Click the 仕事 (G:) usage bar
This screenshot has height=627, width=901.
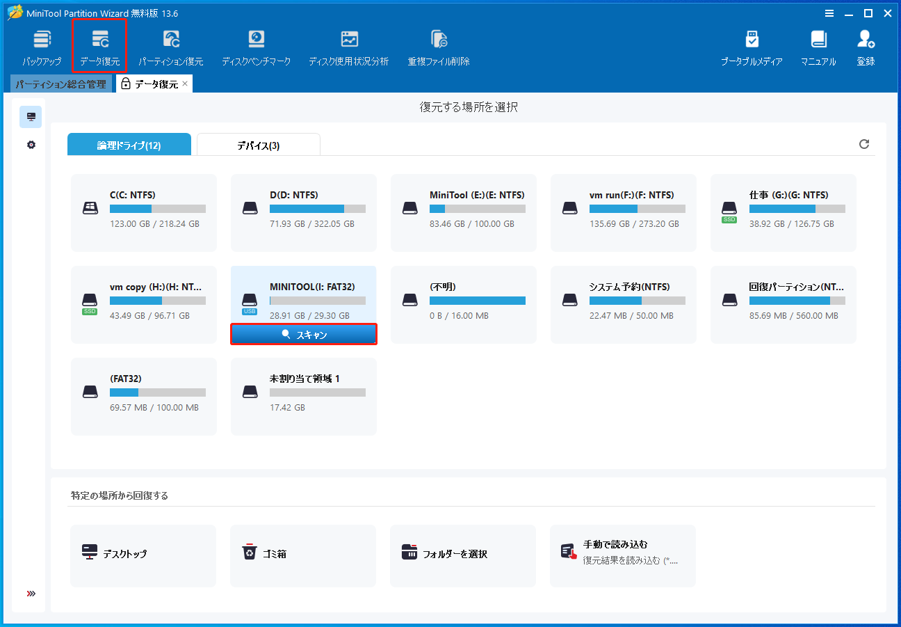(x=797, y=209)
